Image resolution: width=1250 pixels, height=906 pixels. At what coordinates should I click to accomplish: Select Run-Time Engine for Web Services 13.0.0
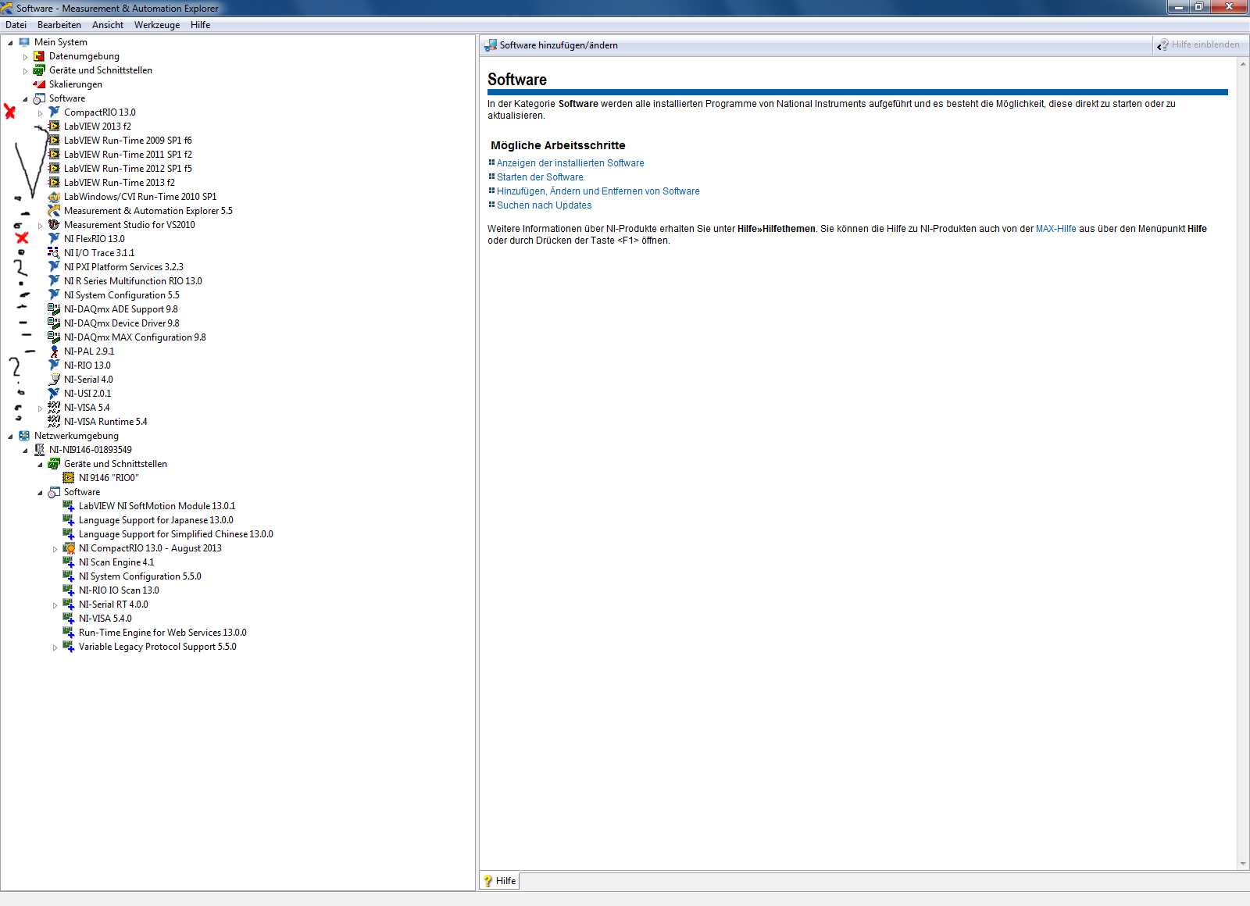(x=162, y=633)
